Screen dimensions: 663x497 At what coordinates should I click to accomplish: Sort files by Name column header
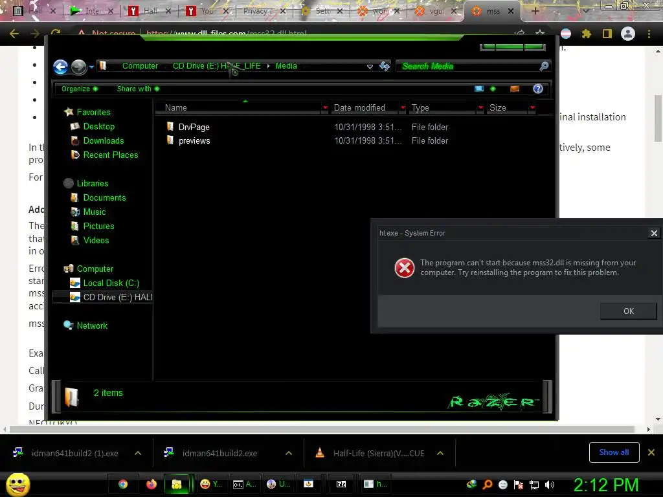coord(238,108)
